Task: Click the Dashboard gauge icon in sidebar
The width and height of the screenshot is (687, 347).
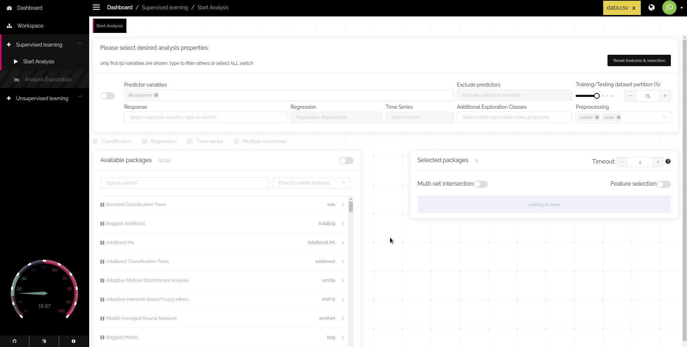Action: [10, 8]
